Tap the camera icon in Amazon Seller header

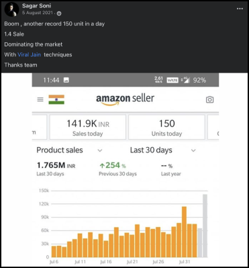(209, 99)
